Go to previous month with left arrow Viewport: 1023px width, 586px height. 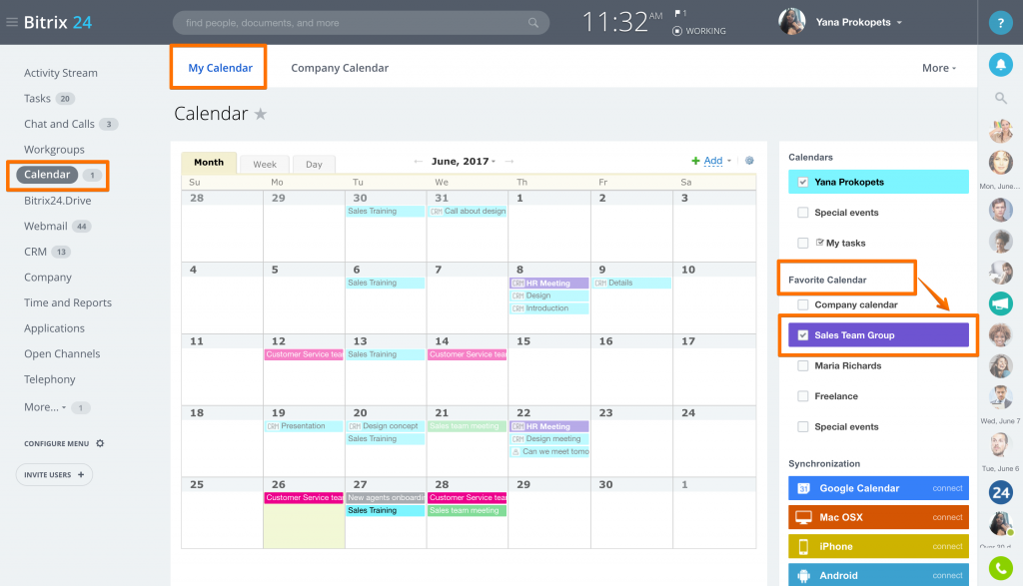(x=419, y=161)
